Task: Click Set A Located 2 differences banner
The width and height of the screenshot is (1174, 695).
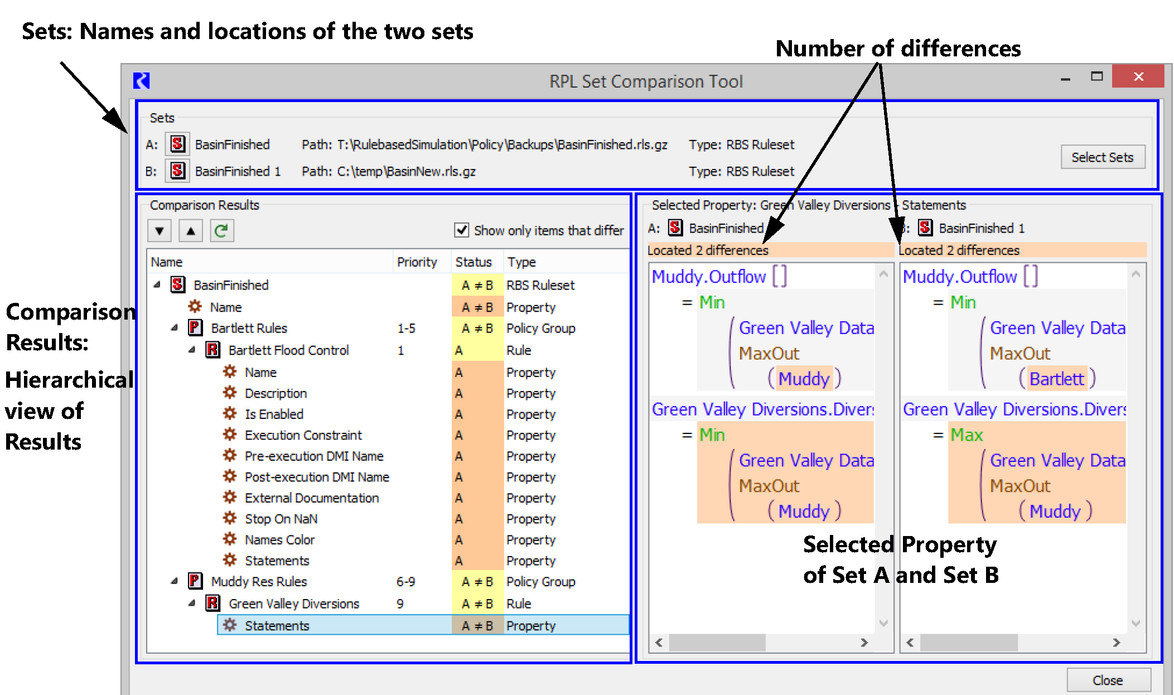Action: click(770, 250)
